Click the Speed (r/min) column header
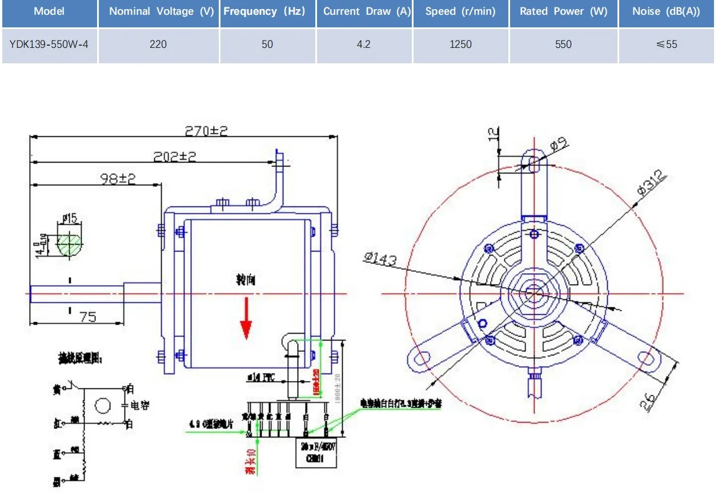 (460, 11)
